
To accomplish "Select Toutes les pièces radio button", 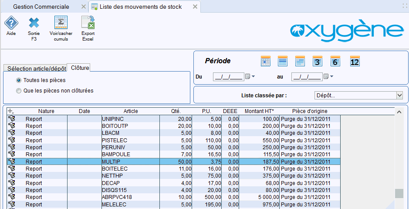I will pyautogui.click(x=18, y=80).
